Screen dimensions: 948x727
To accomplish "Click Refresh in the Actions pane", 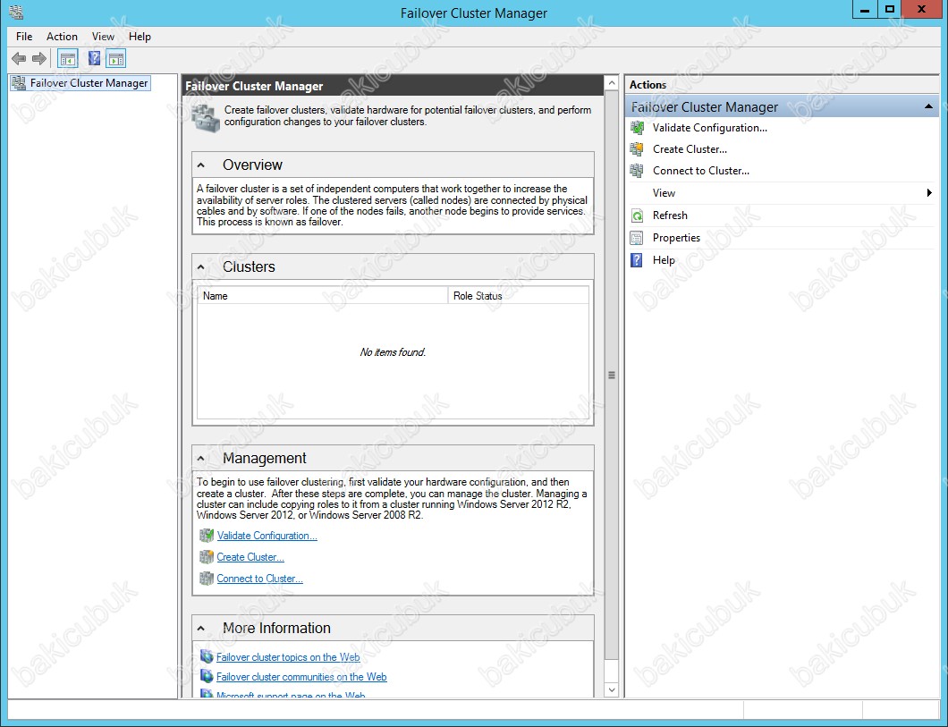I will (x=670, y=216).
